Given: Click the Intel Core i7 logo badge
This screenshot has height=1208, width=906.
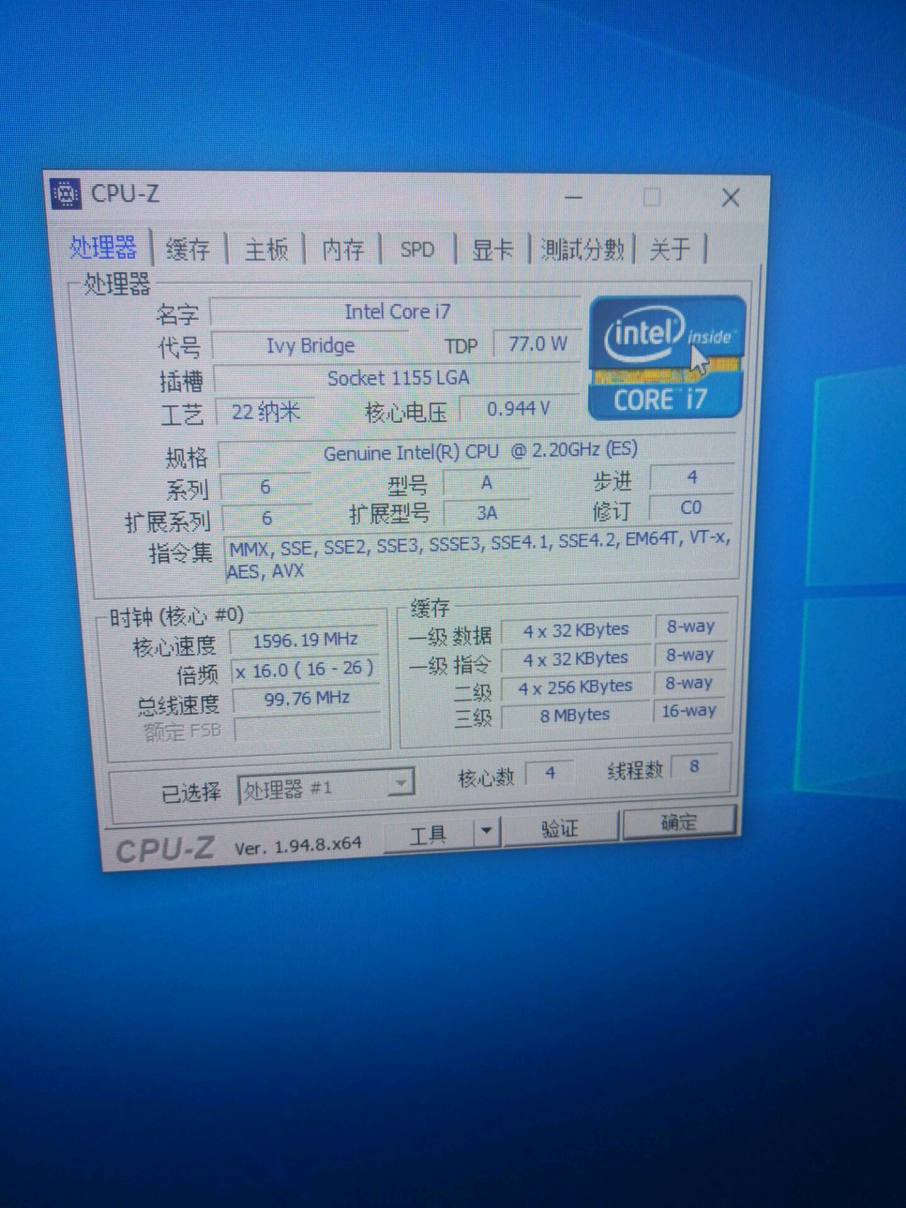Looking at the screenshot, I should click(666, 358).
